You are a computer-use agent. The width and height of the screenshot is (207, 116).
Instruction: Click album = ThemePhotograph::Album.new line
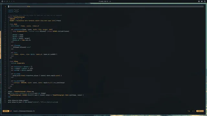coord(21,92)
